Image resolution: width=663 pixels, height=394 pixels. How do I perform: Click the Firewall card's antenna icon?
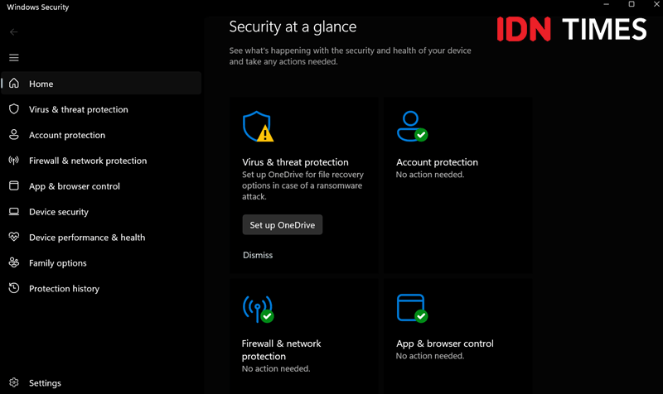point(258,309)
